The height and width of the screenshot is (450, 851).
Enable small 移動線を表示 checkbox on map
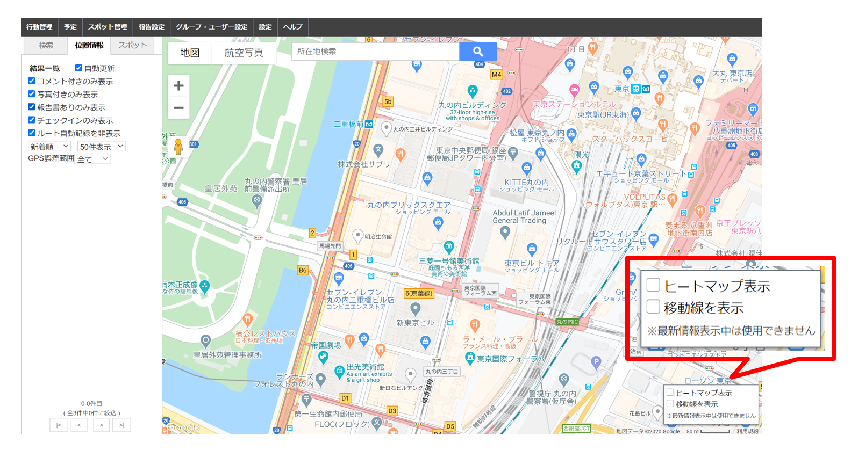670,403
